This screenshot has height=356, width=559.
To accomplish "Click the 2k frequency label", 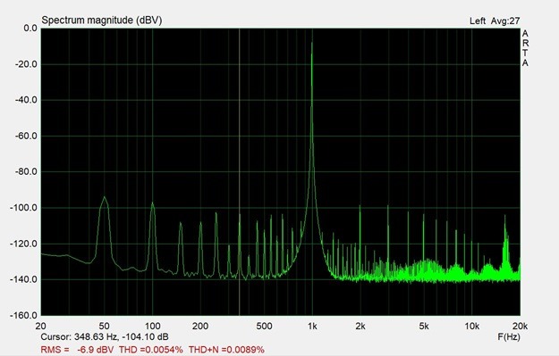I will [x=360, y=327].
